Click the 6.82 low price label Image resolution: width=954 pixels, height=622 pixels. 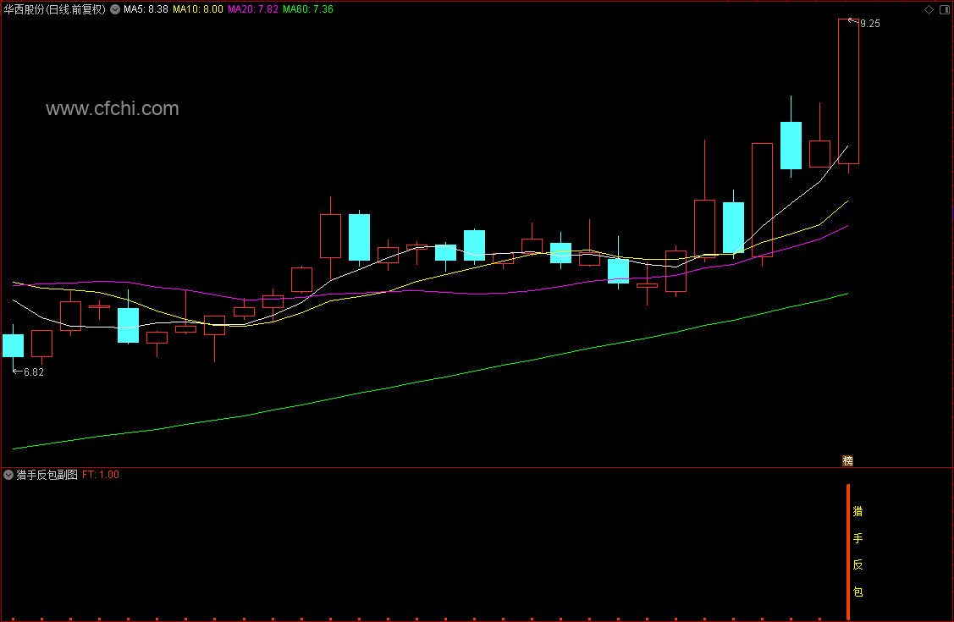34,372
